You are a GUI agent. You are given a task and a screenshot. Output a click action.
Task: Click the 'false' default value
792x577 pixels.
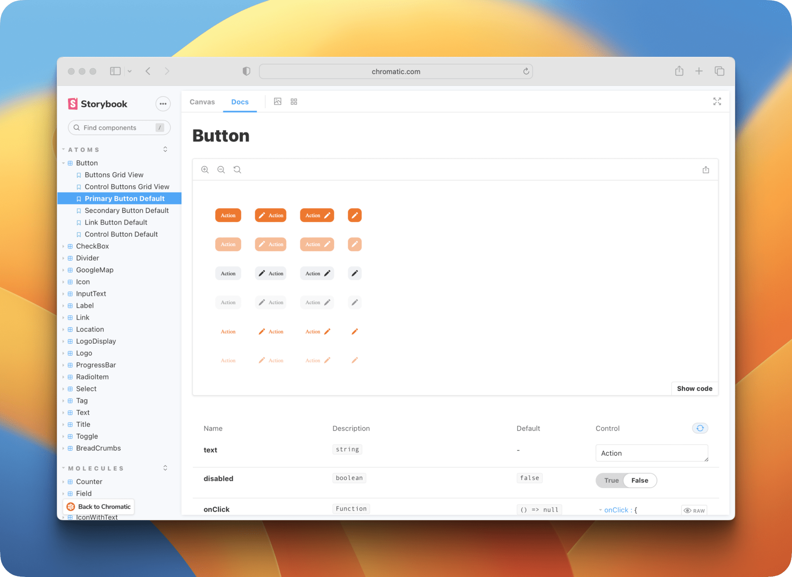tap(529, 478)
